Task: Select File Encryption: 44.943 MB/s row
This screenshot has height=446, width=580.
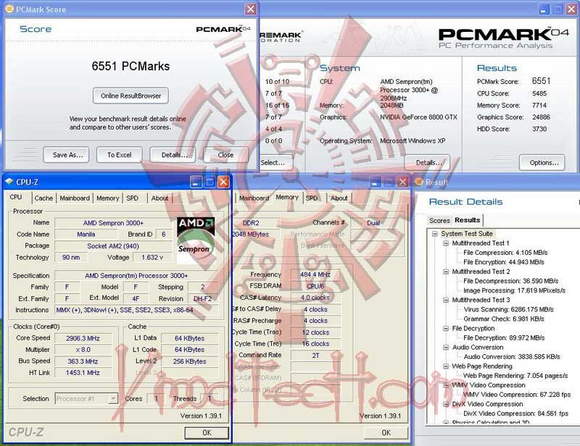Action: (503, 262)
